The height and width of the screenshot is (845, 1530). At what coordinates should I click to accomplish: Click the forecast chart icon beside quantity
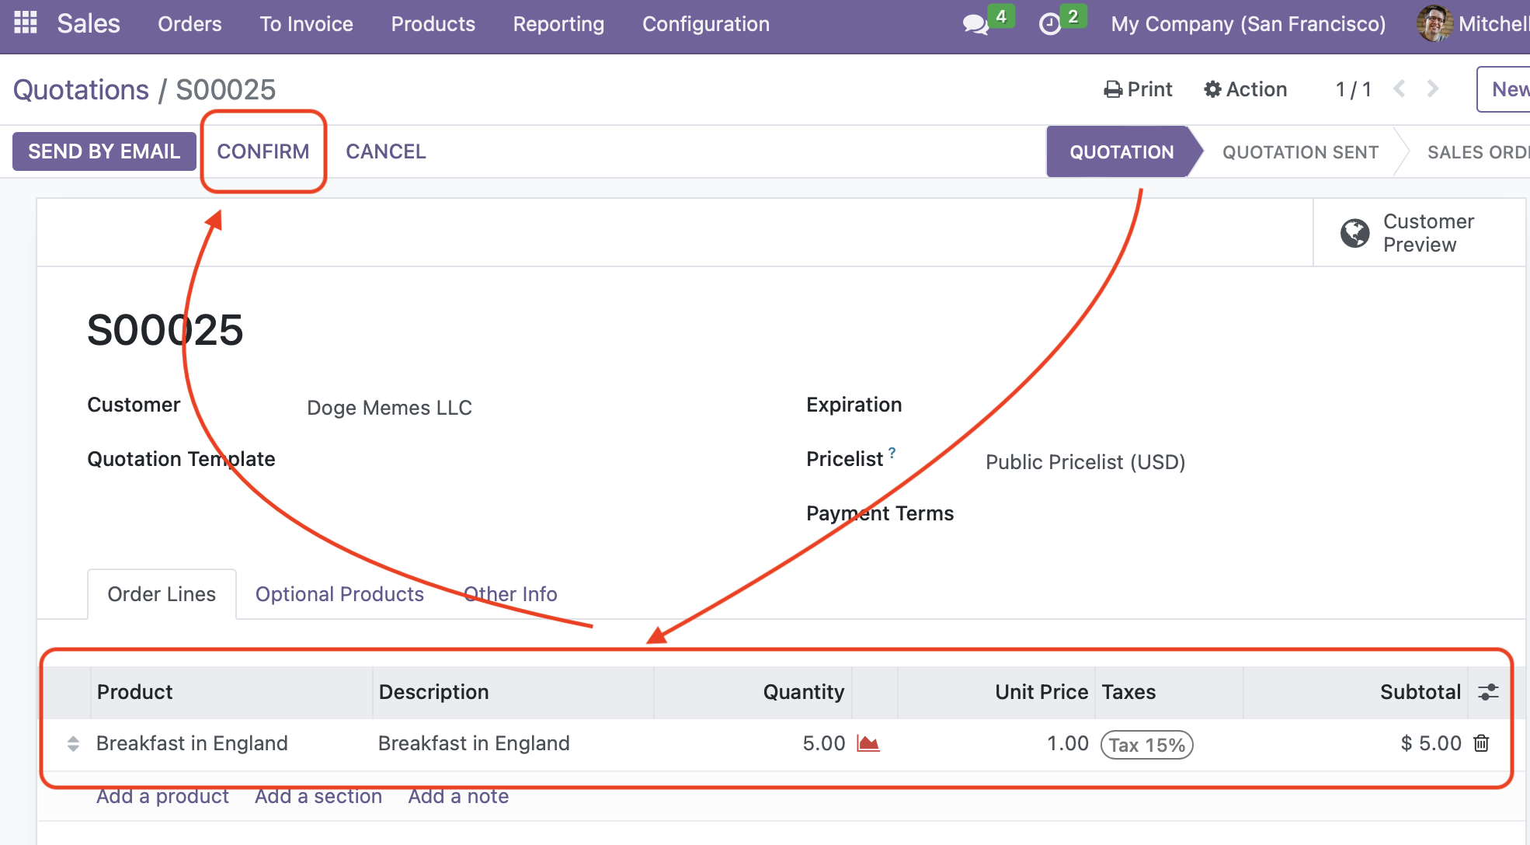[x=868, y=744]
